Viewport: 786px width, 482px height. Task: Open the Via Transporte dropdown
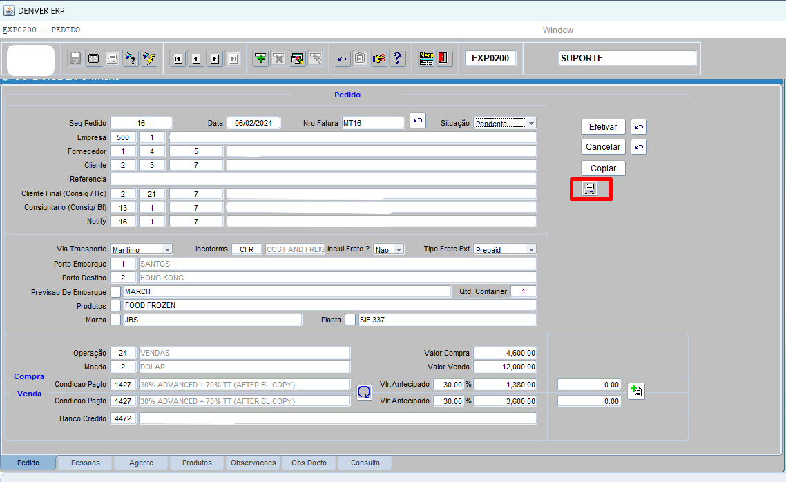[x=142, y=249]
